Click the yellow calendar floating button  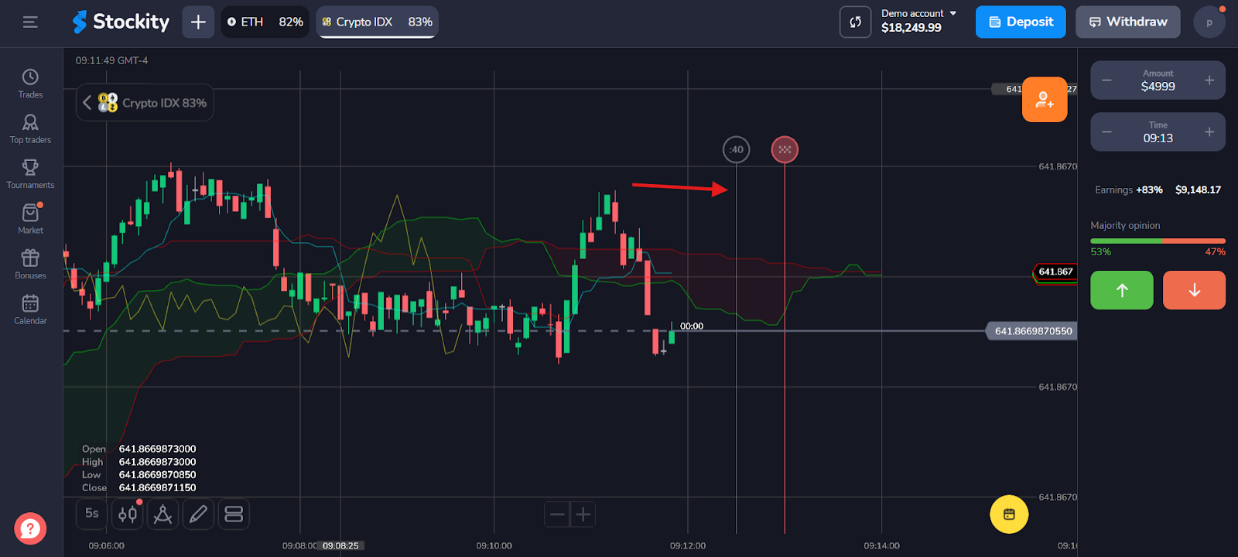click(1009, 514)
